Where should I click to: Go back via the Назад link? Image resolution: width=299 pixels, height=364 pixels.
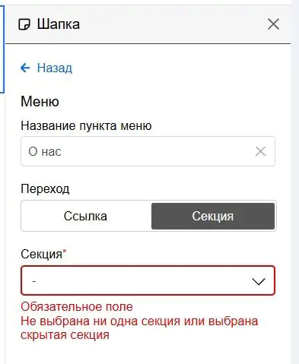point(55,68)
